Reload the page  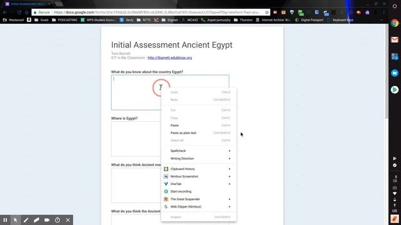pos(19,12)
